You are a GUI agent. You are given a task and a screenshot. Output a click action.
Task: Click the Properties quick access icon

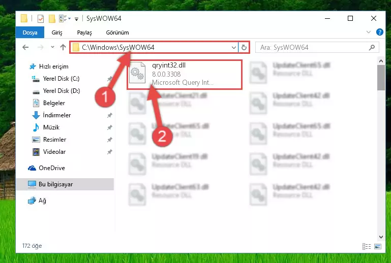(x=40, y=18)
